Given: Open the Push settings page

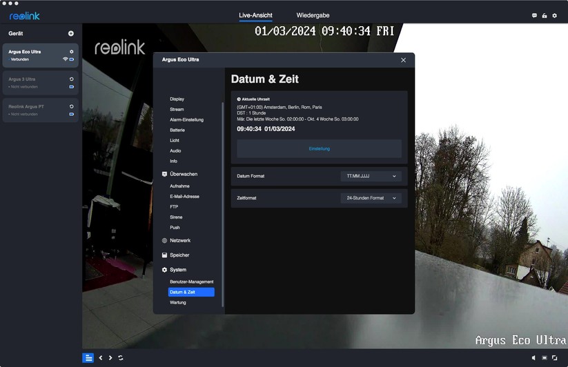Looking at the screenshot, I should coord(175,228).
